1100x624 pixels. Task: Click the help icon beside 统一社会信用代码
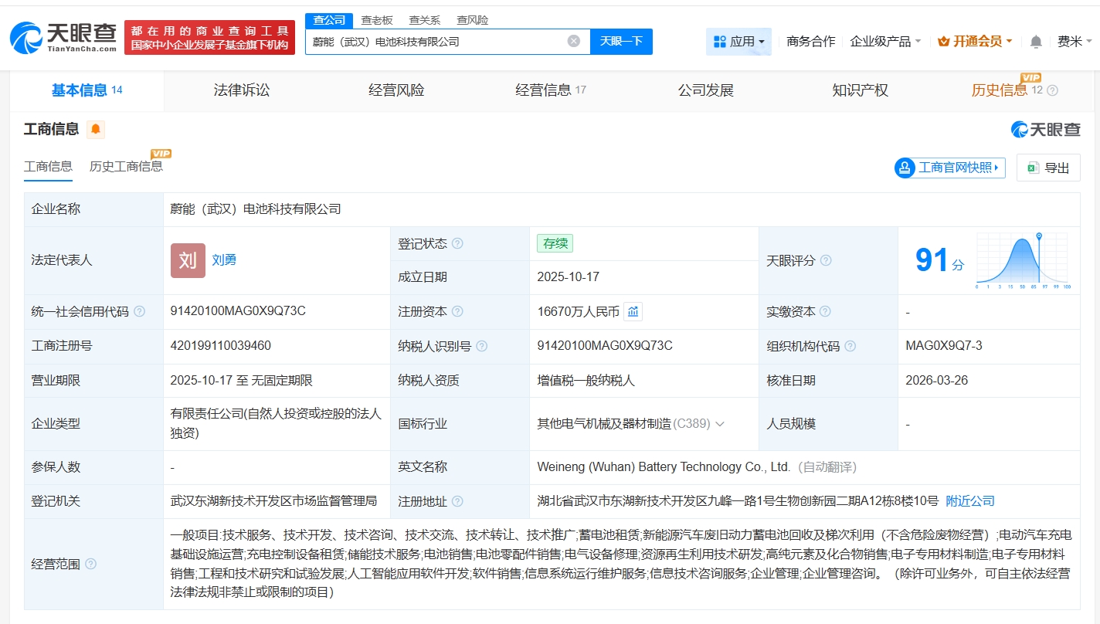pos(139,312)
